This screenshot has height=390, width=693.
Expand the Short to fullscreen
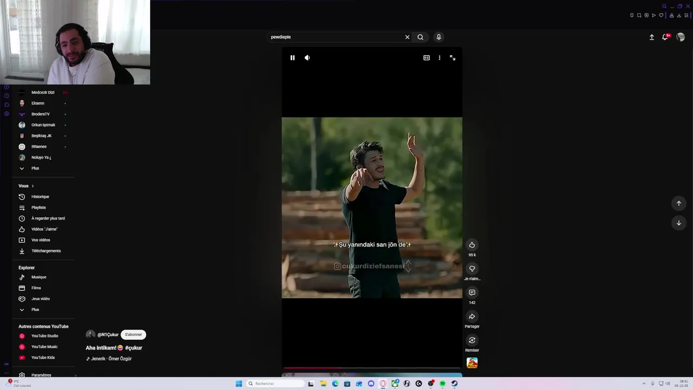pyautogui.click(x=453, y=57)
